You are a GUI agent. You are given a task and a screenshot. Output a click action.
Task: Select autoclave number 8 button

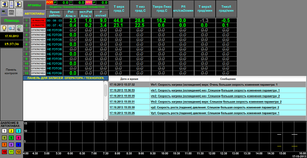coord(26,54)
